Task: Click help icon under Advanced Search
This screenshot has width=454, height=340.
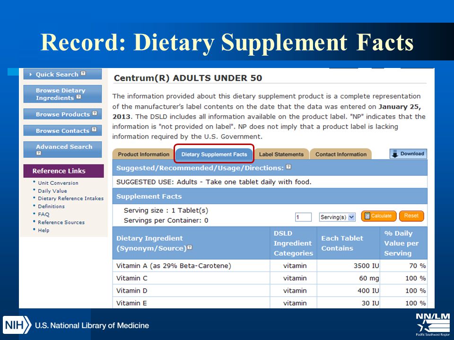Action: [x=38, y=153]
